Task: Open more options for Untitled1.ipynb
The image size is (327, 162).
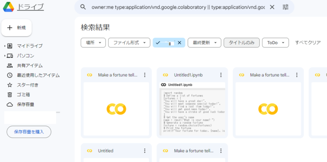Action: tap(221, 75)
